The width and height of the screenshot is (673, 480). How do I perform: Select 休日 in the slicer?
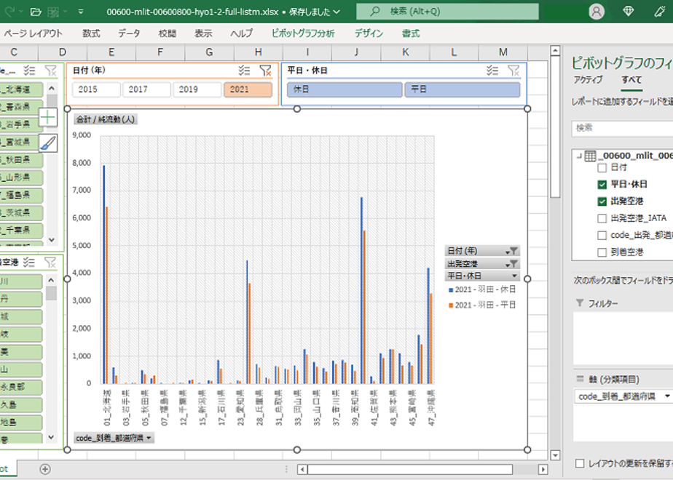pos(345,89)
